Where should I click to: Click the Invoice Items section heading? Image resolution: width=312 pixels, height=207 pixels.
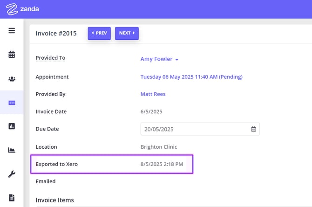[54, 200]
